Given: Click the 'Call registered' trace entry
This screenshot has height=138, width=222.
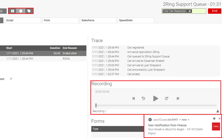Looking at the screenshot, I should [x=136, y=47].
